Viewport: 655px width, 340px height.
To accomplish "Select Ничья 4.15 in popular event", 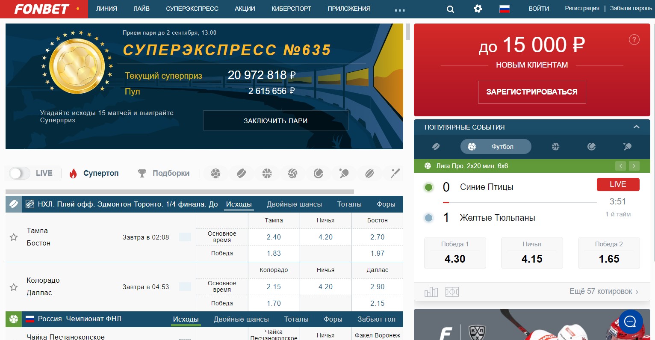I will 532,253.
